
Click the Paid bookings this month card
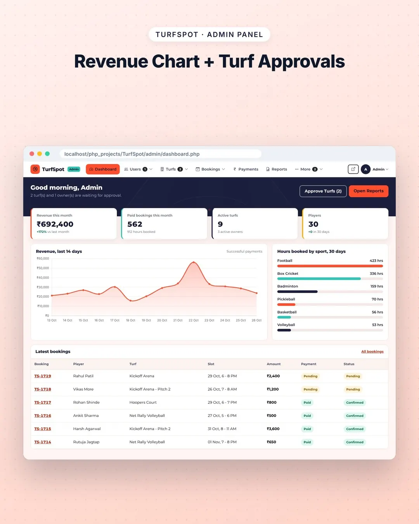coord(164,224)
